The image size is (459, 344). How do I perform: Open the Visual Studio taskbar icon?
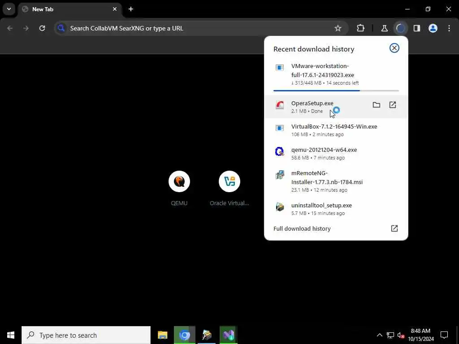pyautogui.click(x=229, y=335)
